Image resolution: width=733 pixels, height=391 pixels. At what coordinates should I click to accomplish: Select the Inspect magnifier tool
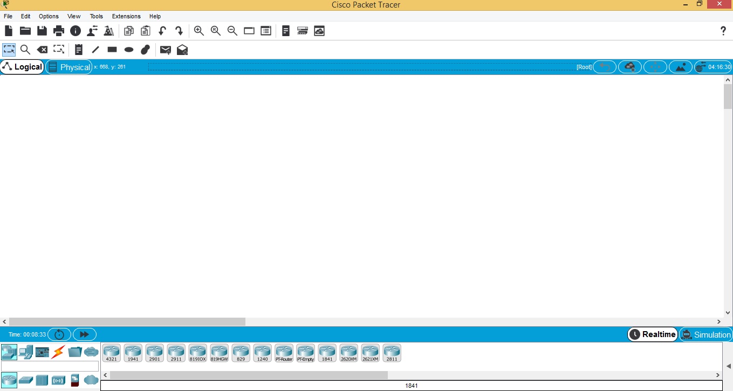coord(25,50)
